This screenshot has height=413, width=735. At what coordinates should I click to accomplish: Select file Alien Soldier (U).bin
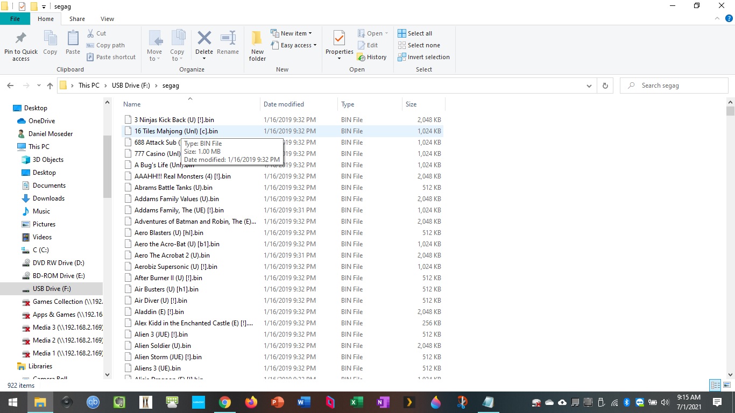162,346
